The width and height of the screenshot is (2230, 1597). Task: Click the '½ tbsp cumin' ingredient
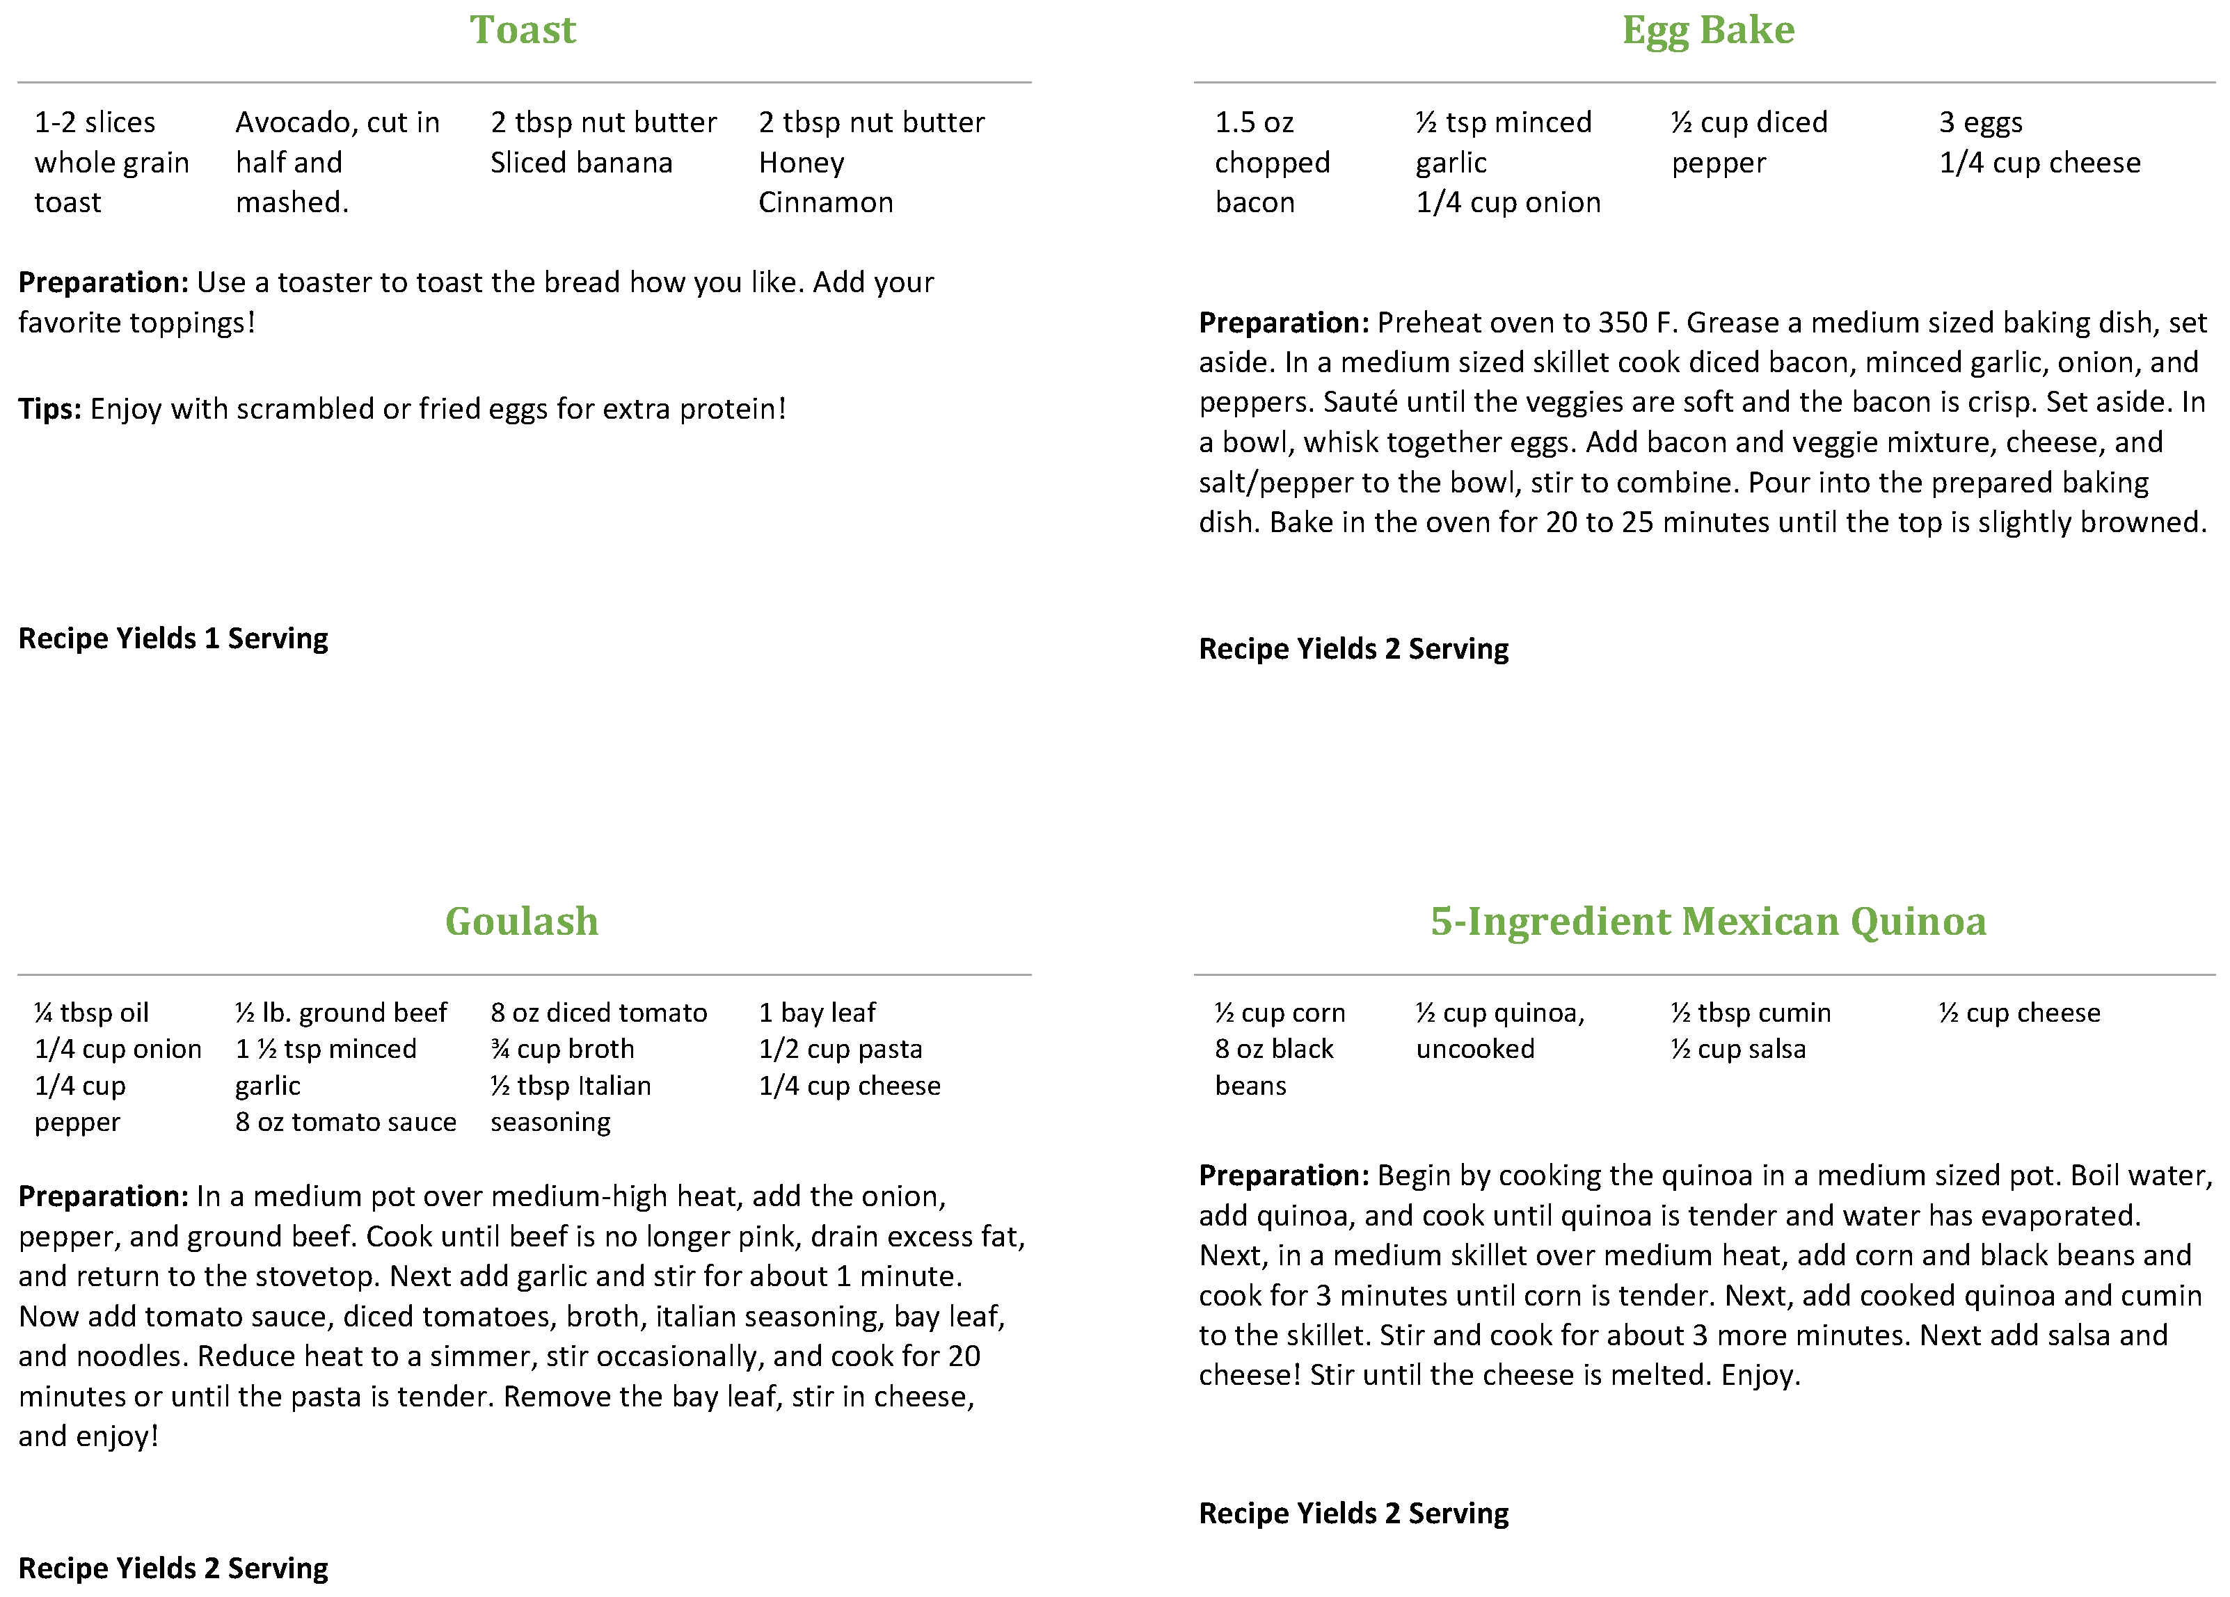(x=1750, y=1013)
